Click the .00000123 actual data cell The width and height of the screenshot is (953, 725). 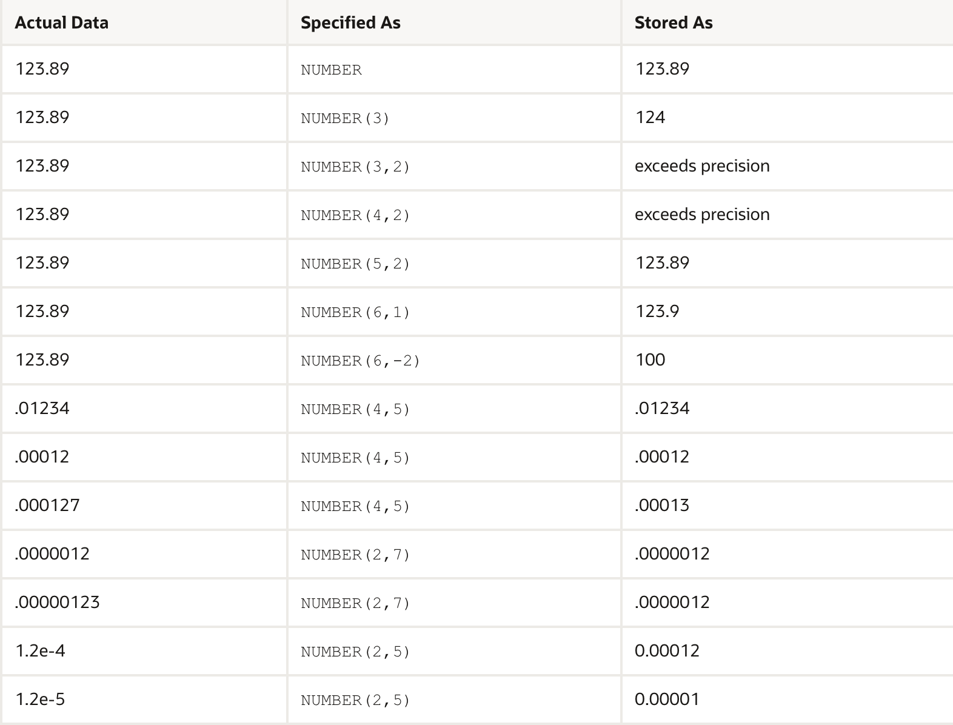tap(57, 602)
